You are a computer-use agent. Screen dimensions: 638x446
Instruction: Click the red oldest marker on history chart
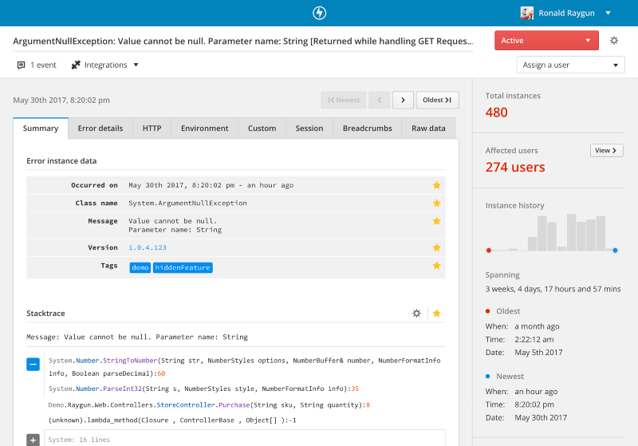click(489, 251)
